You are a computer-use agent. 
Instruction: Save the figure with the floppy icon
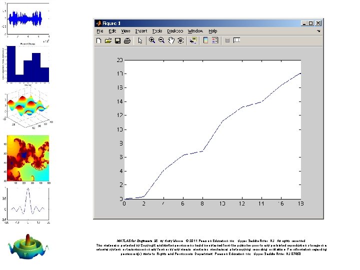pyautogui.click(x=118, y=40)
